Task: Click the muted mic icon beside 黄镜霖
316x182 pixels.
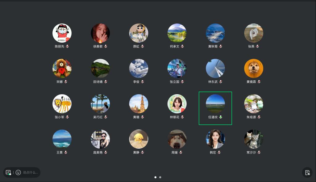Action: click(259, 82)
